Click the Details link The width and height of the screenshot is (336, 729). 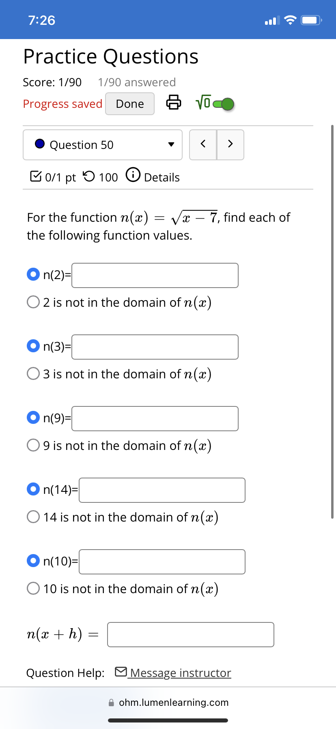[164, 177]
